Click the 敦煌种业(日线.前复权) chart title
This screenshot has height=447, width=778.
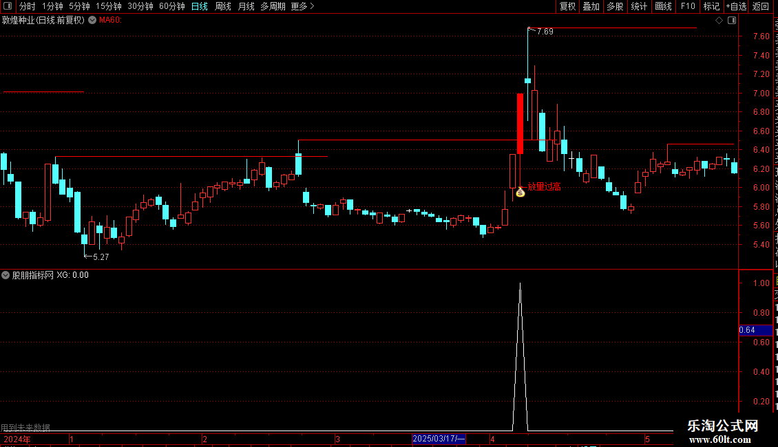pyautogui.click(x=43, y=21)
